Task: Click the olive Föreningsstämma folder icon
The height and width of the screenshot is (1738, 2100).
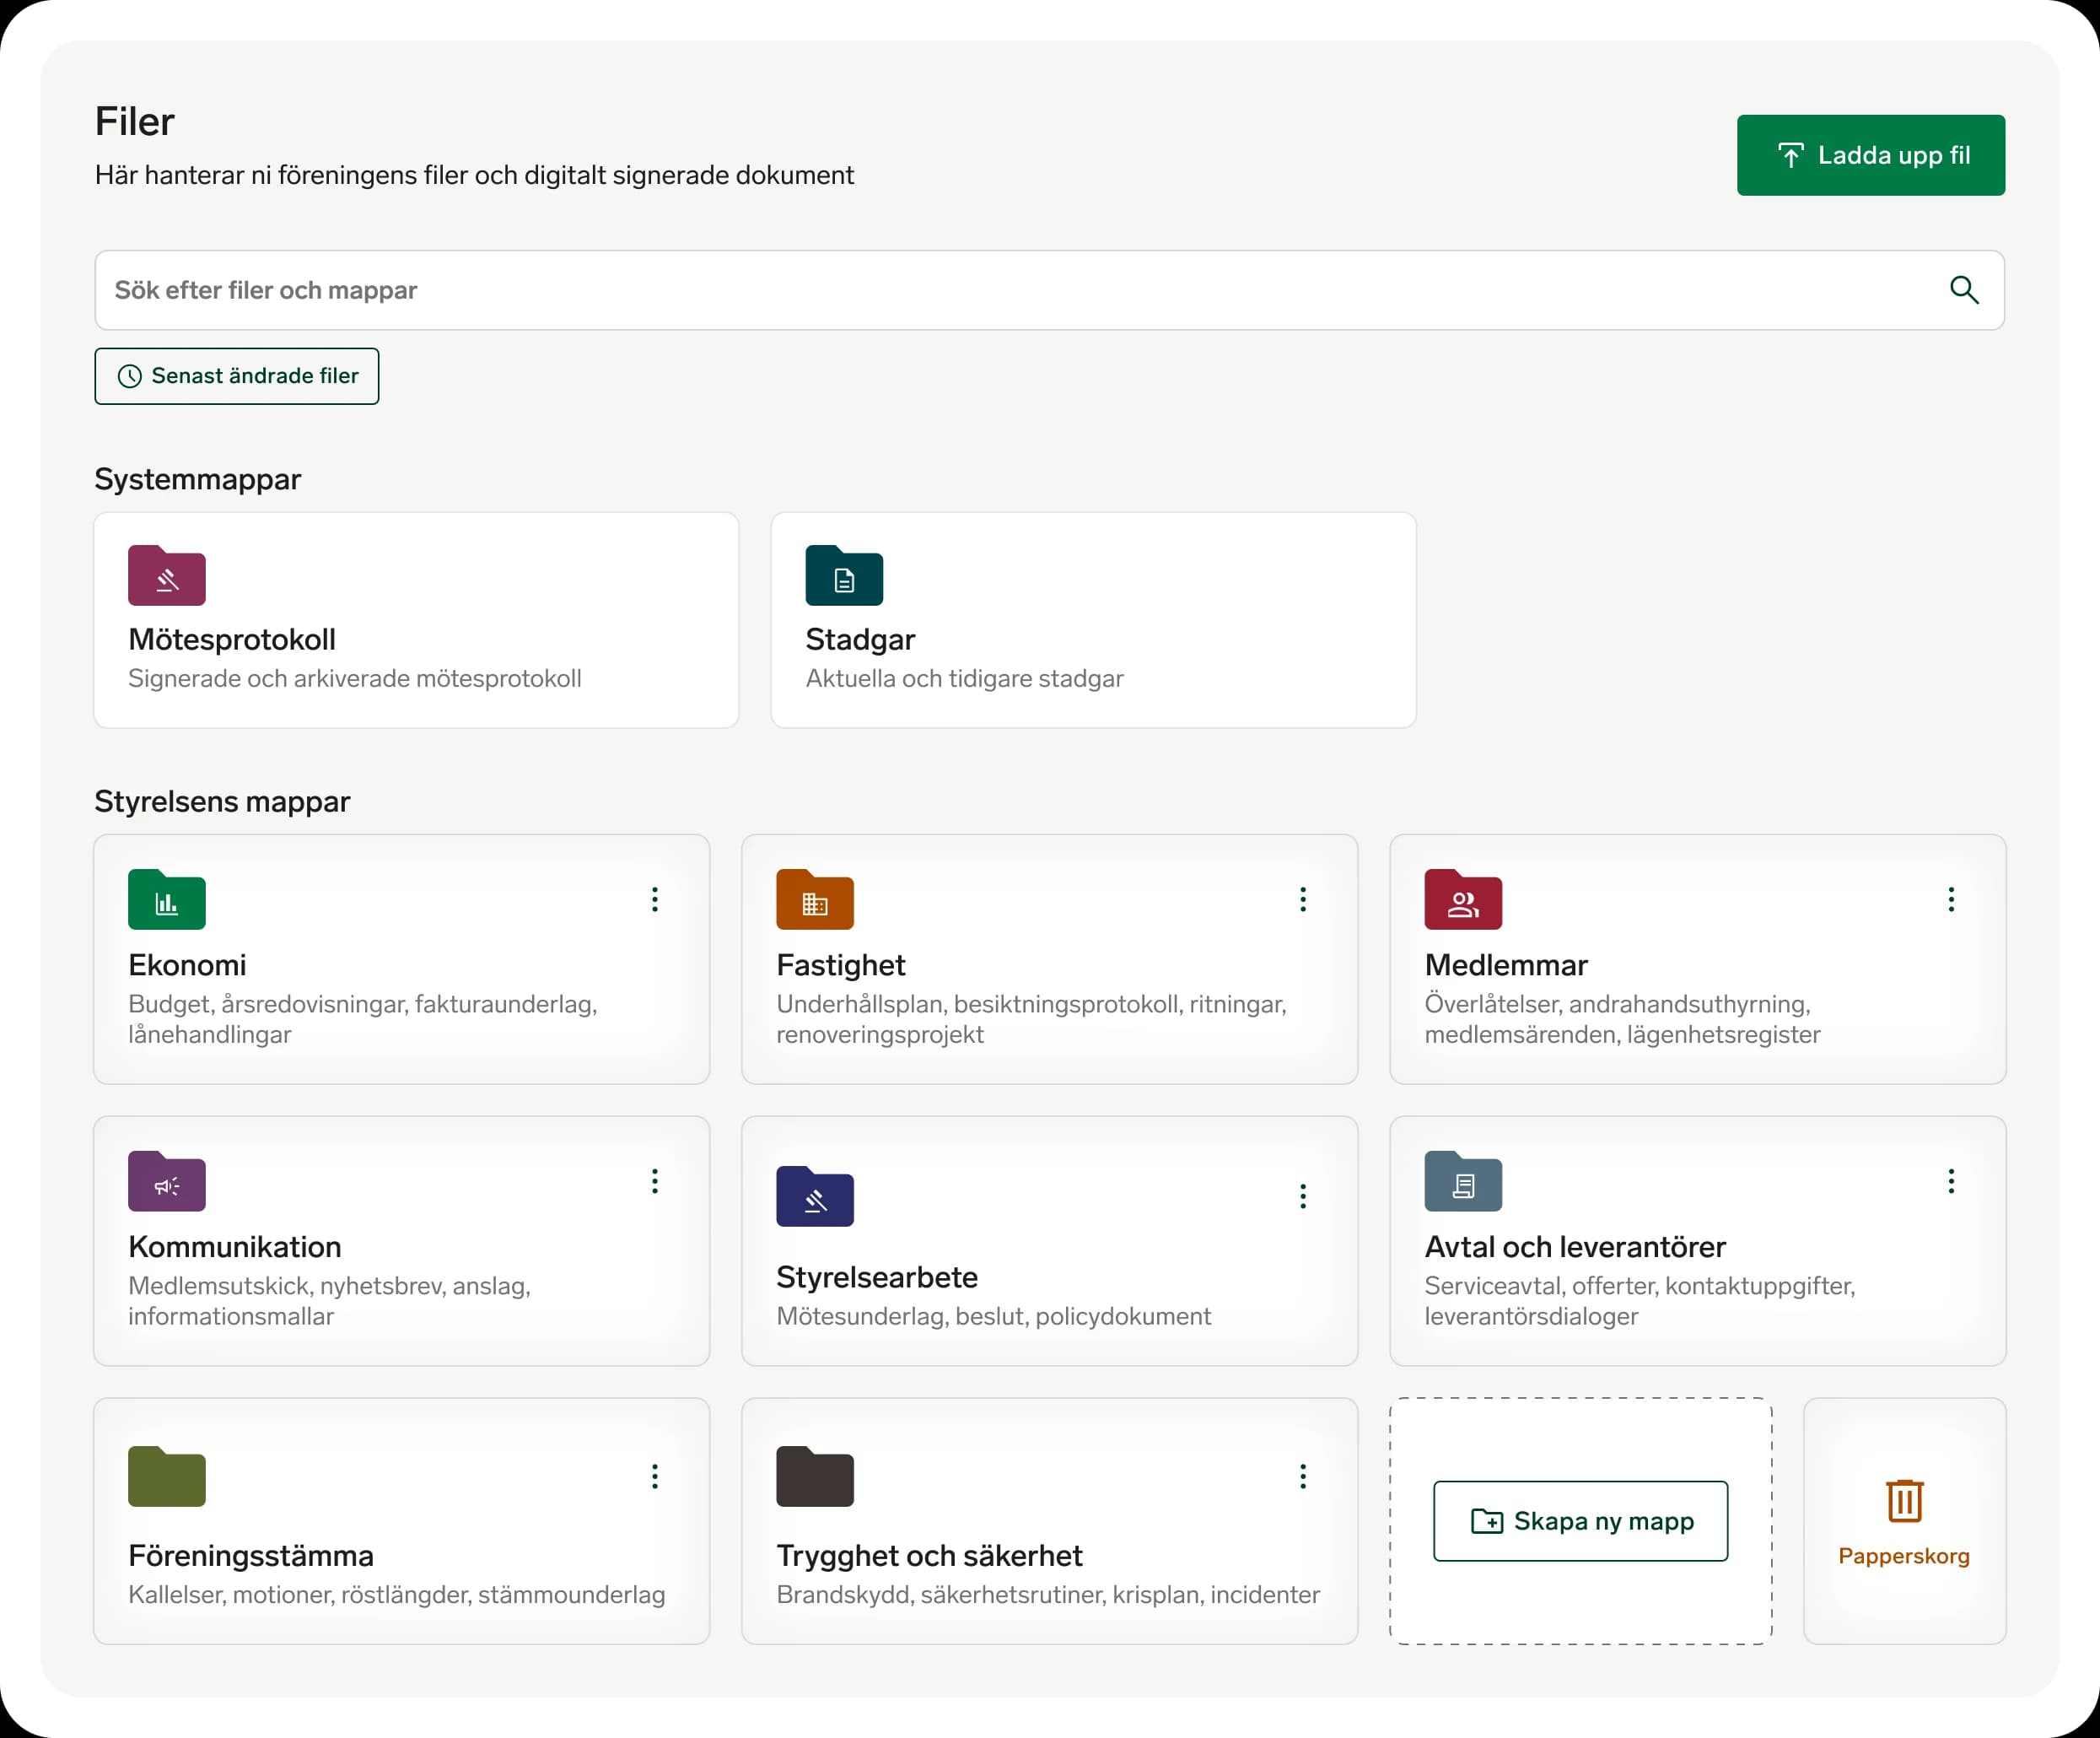Action: [x=167, y=1476]
